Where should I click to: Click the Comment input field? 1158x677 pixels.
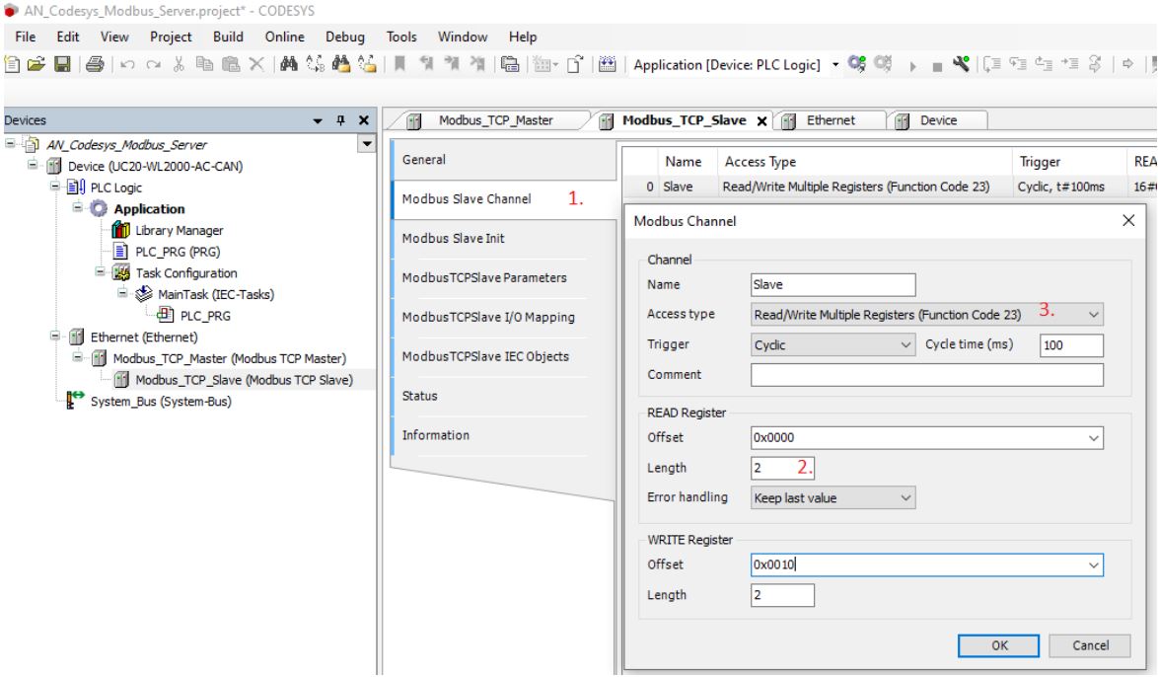[x=927, y=375]
